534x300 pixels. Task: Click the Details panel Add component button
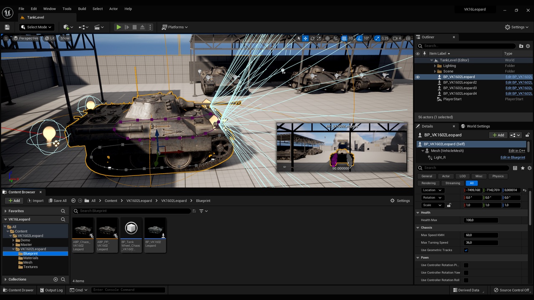pyautogui.click(x=499, y=135)
